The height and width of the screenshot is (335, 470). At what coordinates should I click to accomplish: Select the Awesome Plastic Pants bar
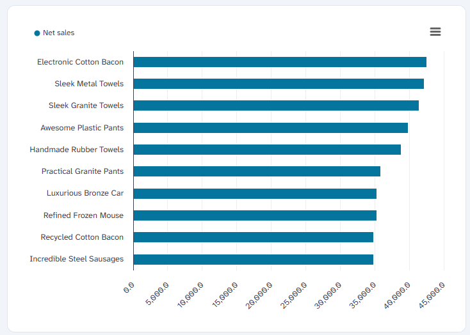pos(270,128)
